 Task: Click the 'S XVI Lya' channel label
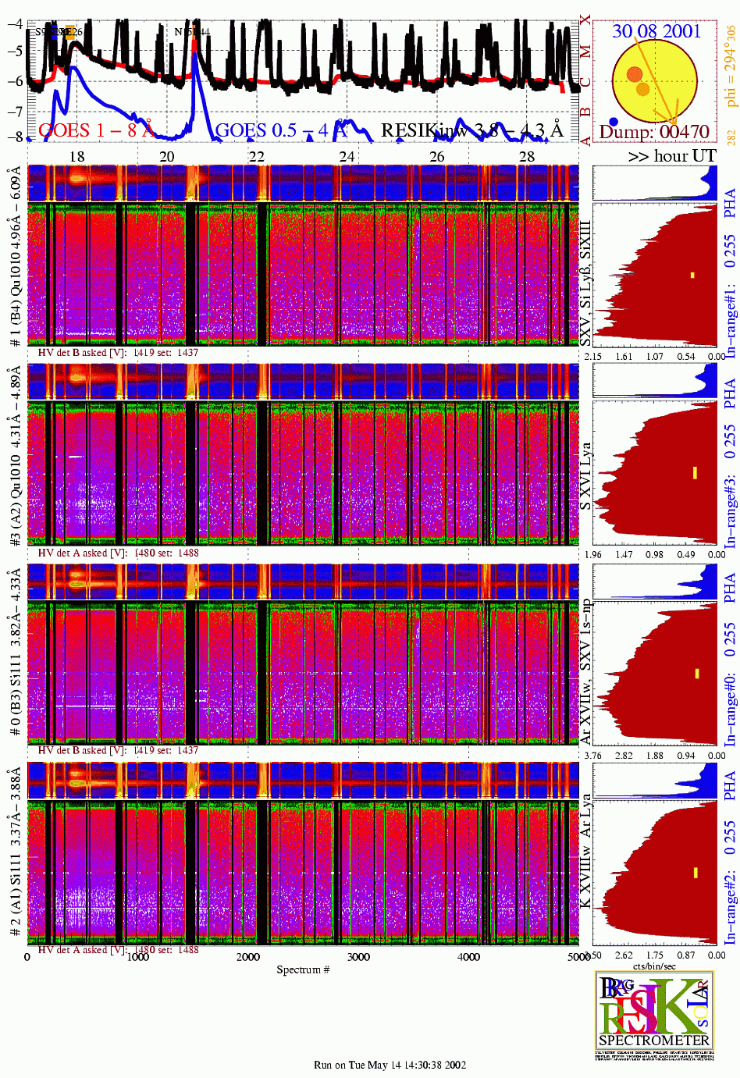point(585,478)
